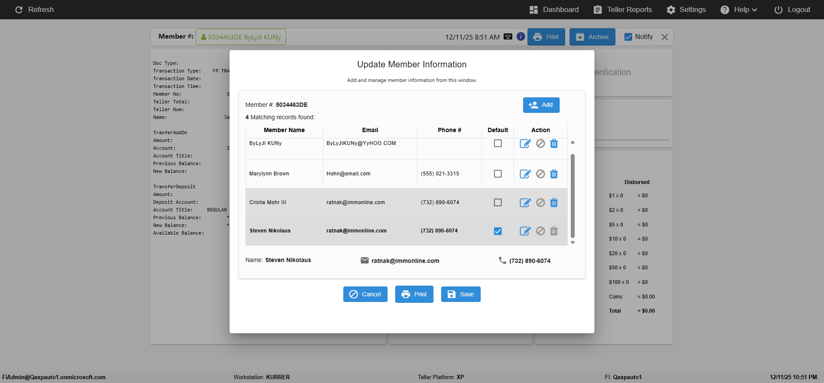Cancel the member update dialog

pos(365,294)
